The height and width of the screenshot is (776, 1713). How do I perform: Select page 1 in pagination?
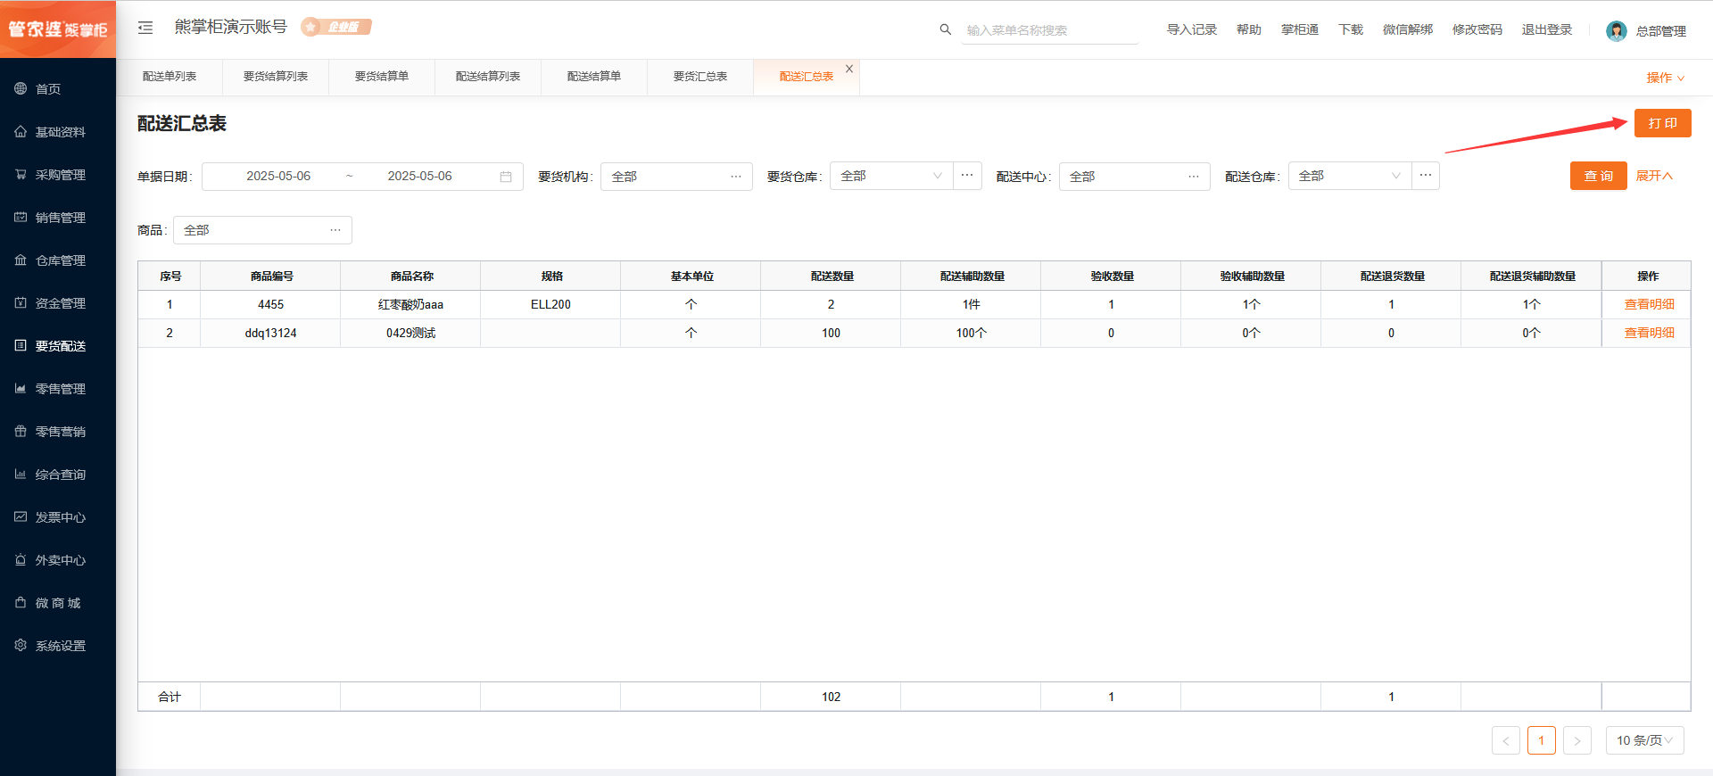coord(1542,740)
